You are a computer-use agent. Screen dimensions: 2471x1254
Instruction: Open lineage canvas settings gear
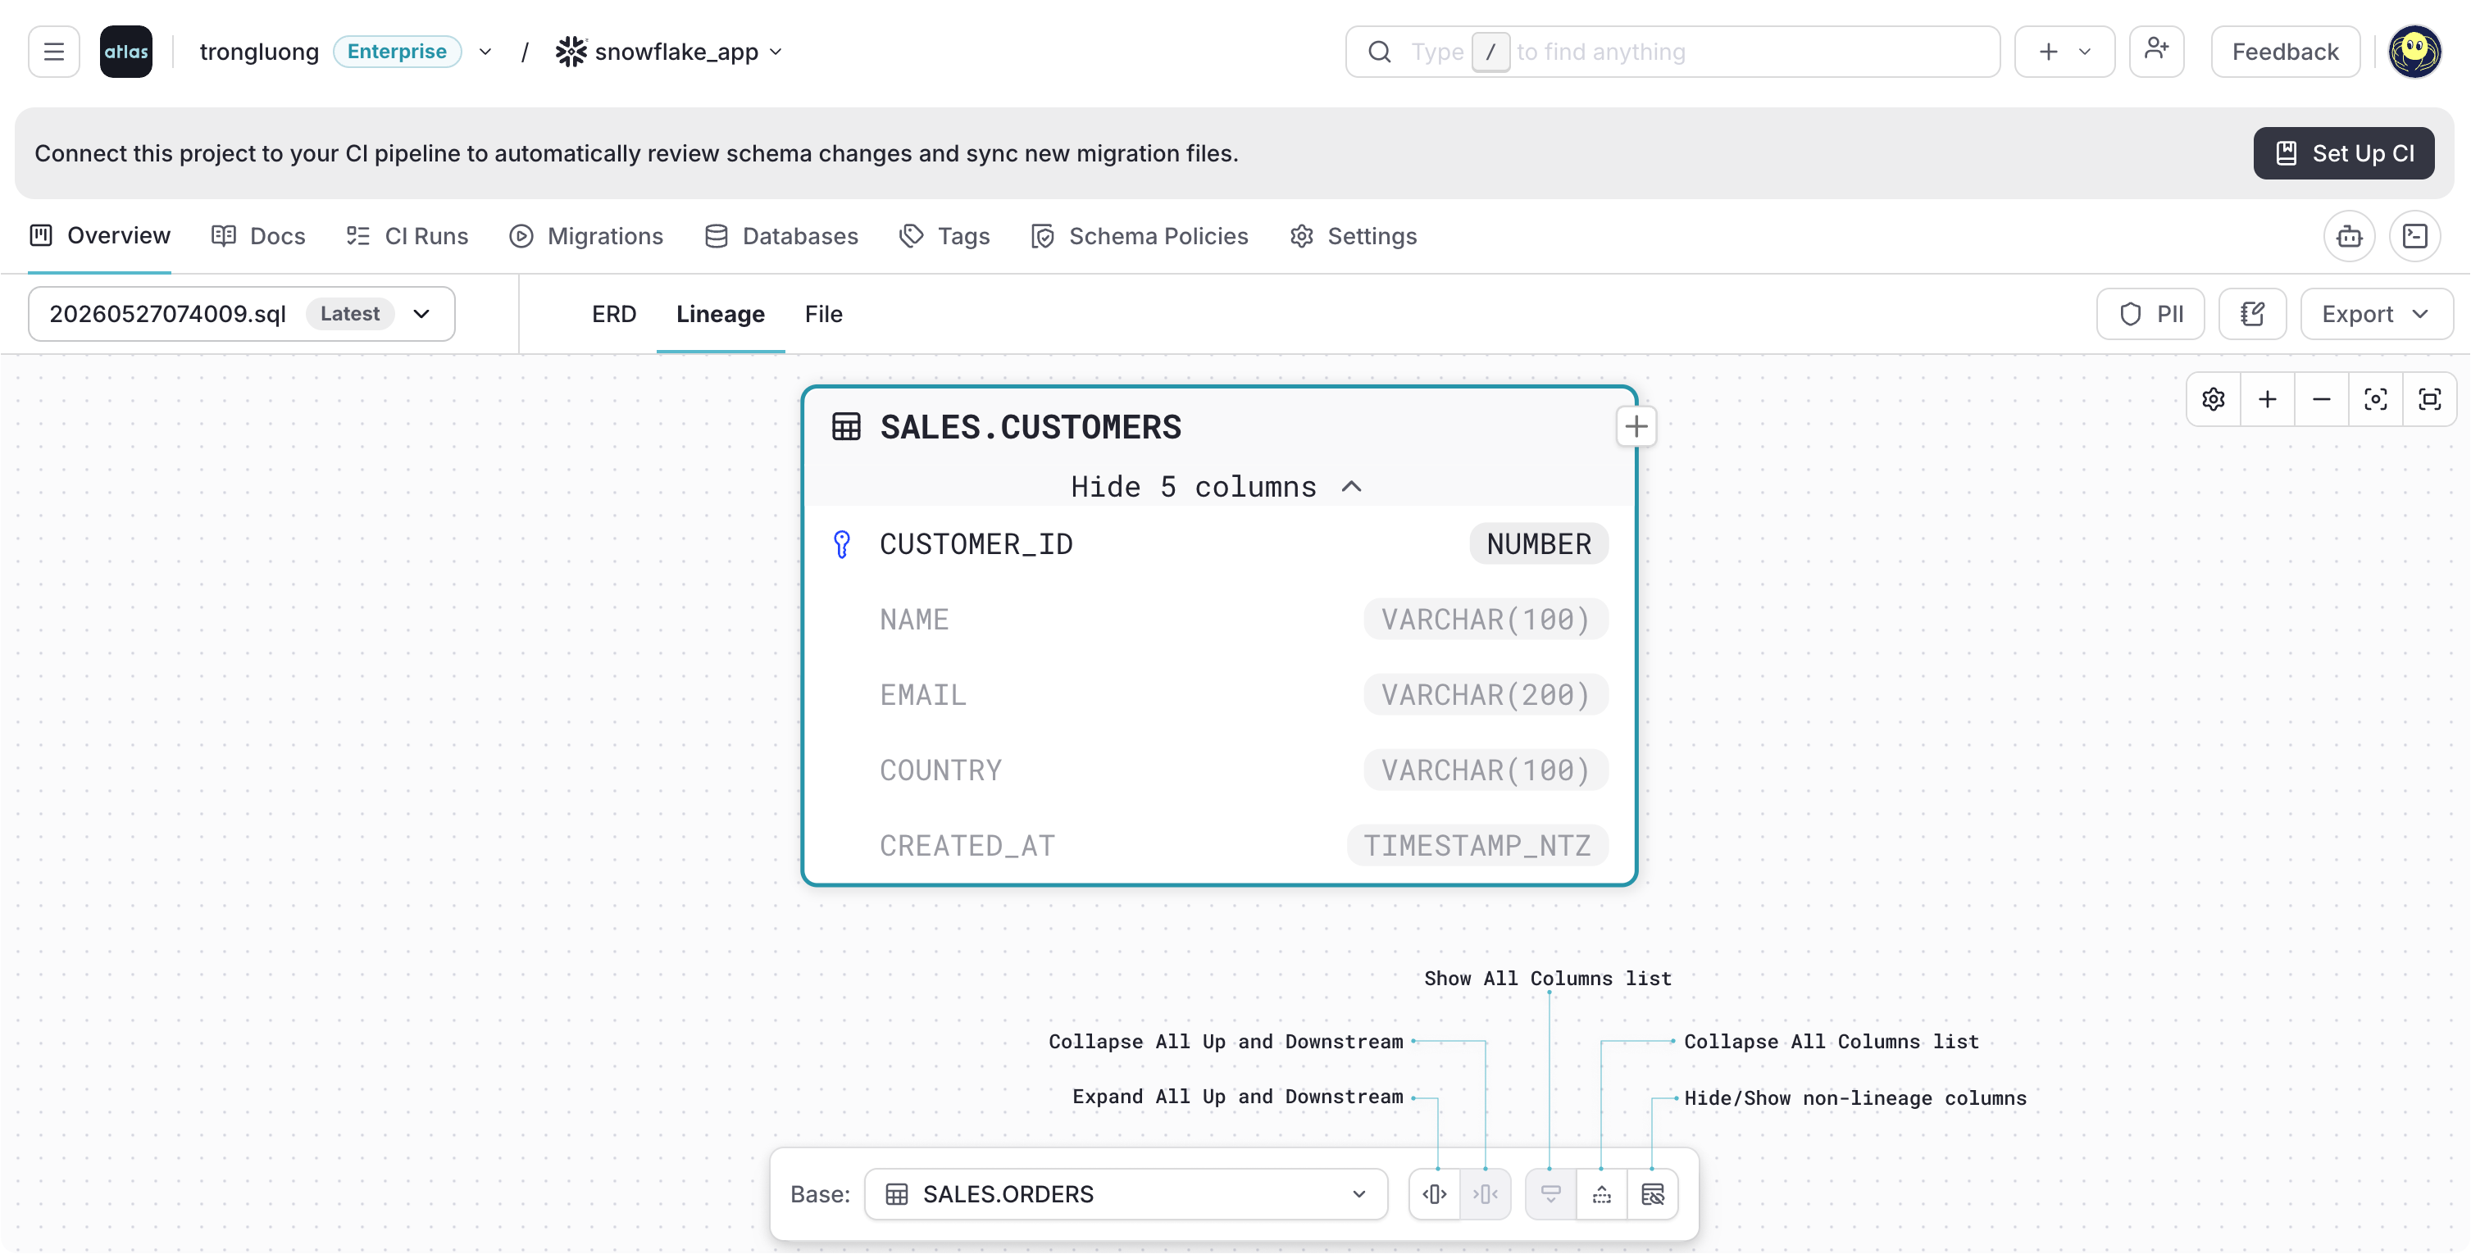click(2213, 399)
